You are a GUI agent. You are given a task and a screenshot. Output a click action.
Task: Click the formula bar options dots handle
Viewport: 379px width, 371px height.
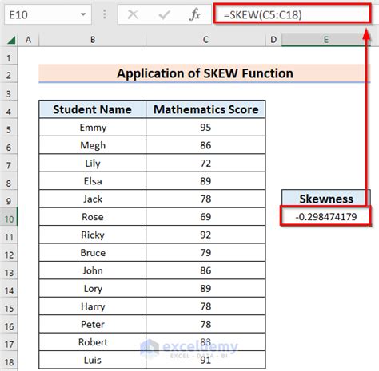pos(105,14)
